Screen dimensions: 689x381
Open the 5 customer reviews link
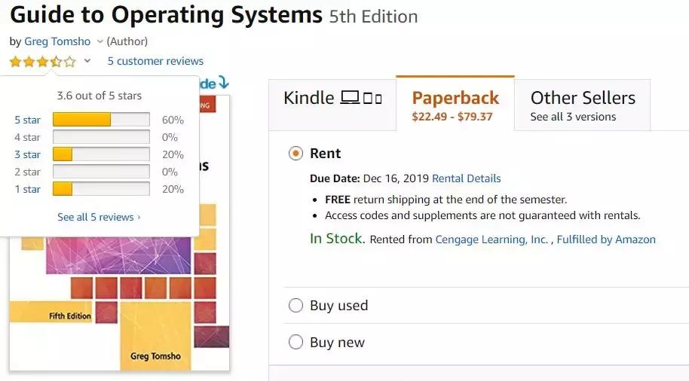(155, 61)
